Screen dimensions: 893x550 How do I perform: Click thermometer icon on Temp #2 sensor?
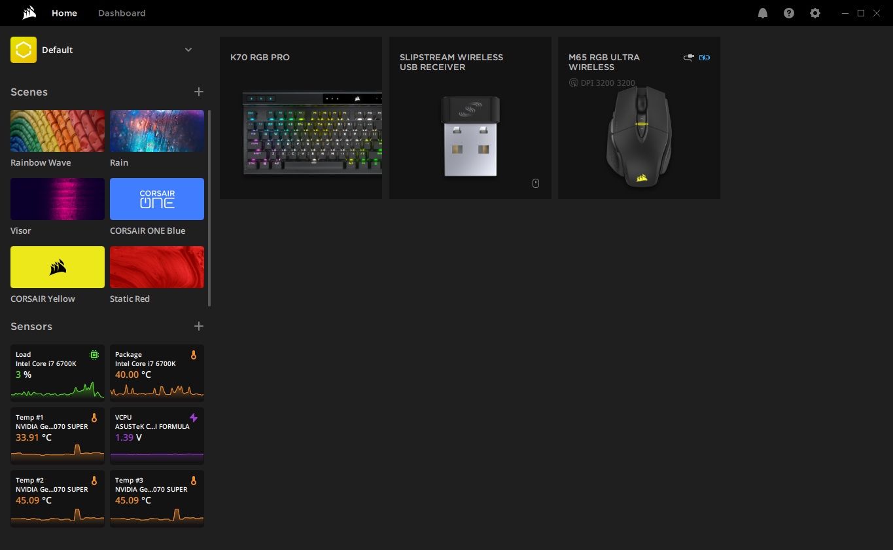94,481
